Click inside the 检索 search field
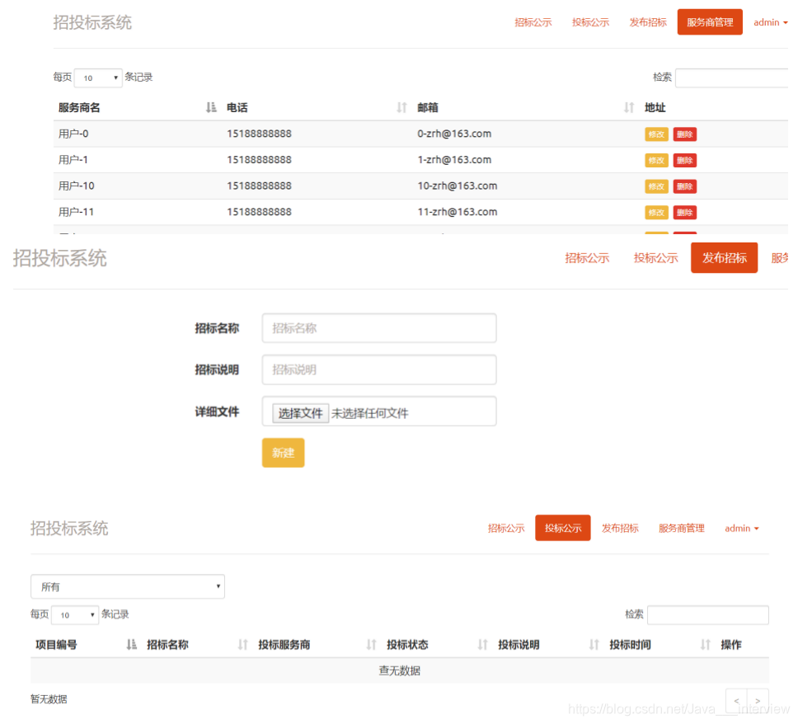 (707, 614)
